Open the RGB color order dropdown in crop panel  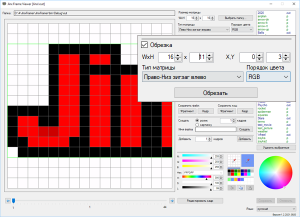click(268, 77)
